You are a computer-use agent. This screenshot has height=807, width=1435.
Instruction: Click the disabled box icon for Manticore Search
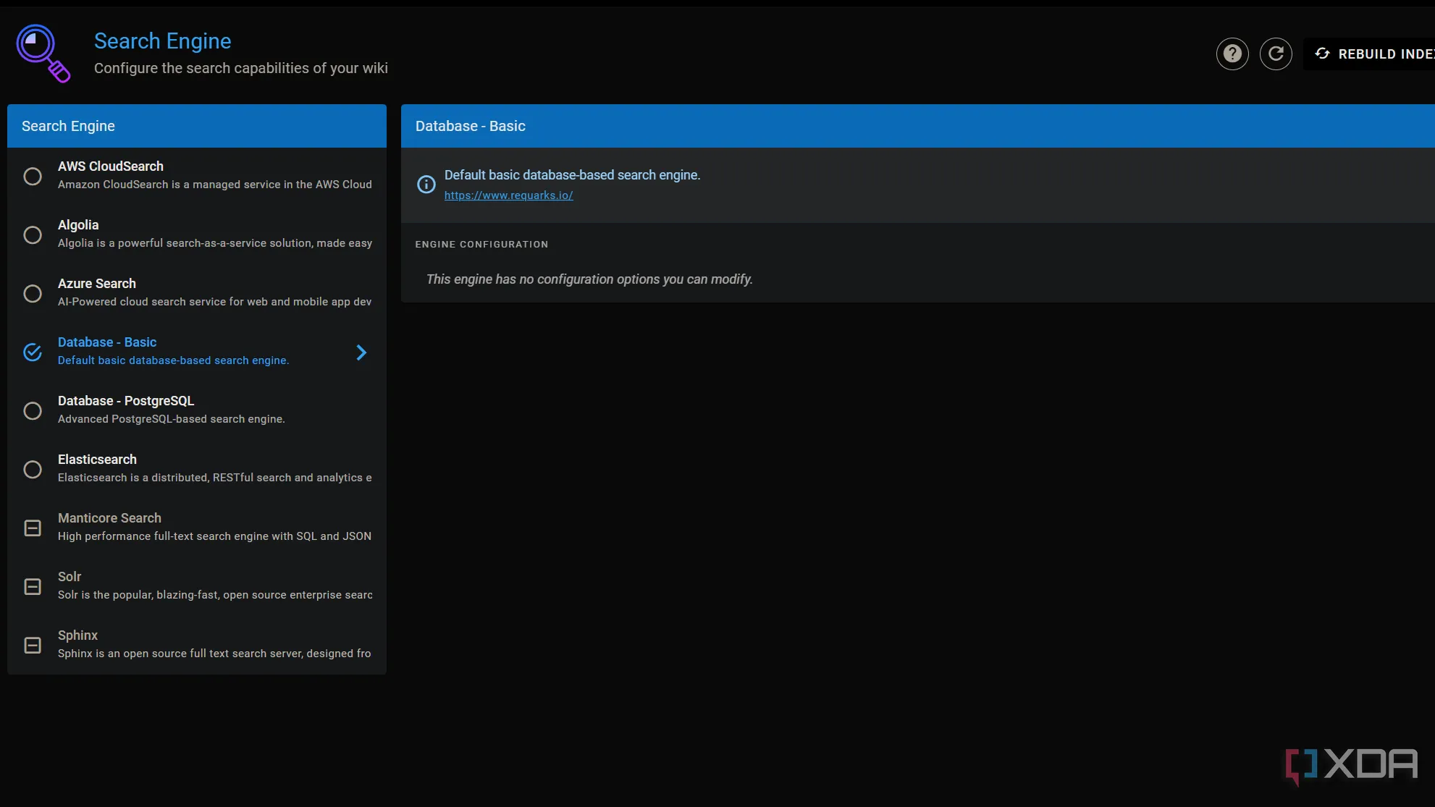click(33, 528)
